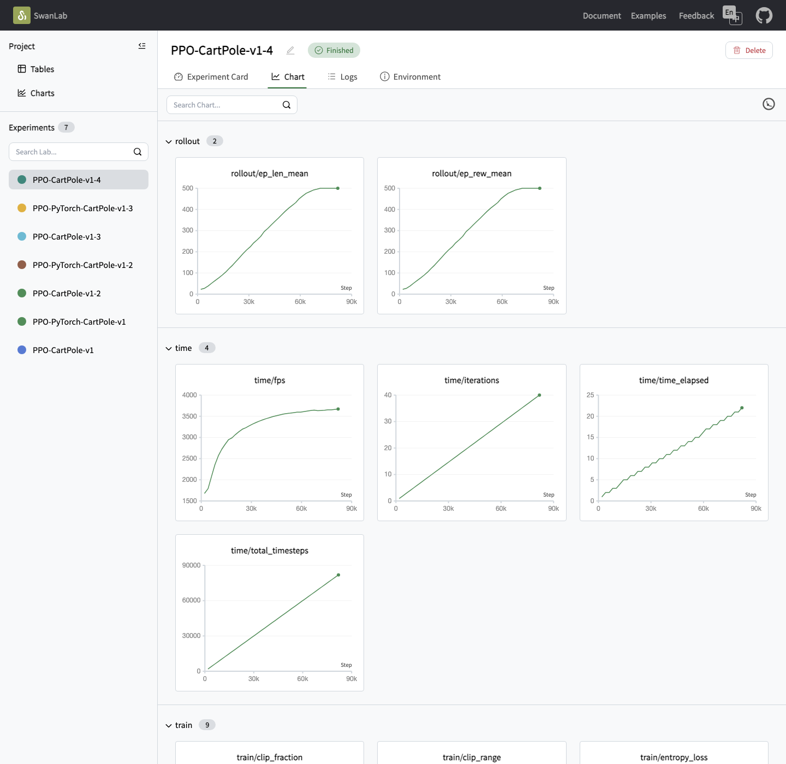This screenshot has width=786, height=764.
Task: Switch to the Chart tab
Action: (x=288, y=77)
